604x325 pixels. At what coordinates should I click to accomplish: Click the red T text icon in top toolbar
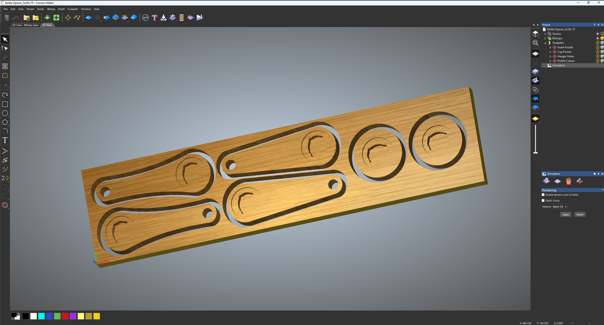click(155, 18)
